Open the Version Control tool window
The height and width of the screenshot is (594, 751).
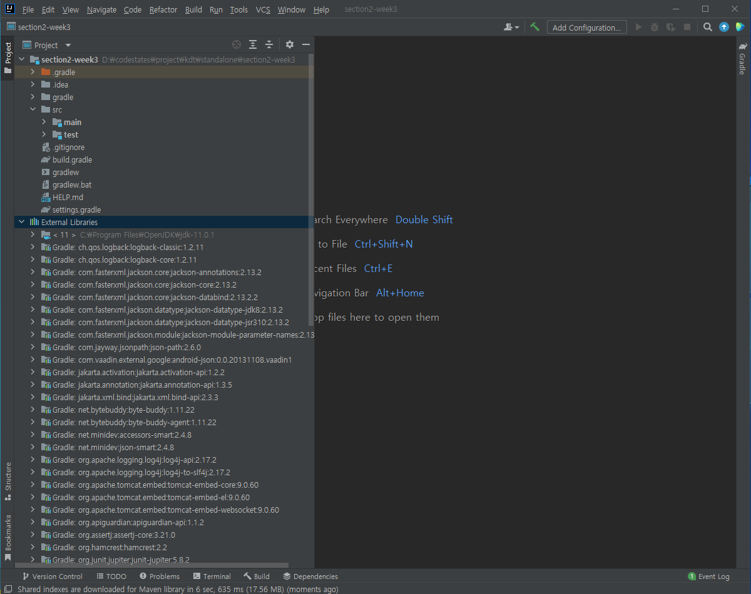coord(52,576)
